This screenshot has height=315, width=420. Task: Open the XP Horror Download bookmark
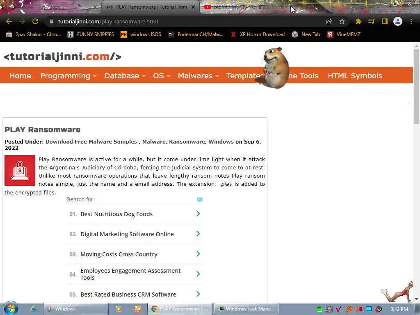coord(258,34)
